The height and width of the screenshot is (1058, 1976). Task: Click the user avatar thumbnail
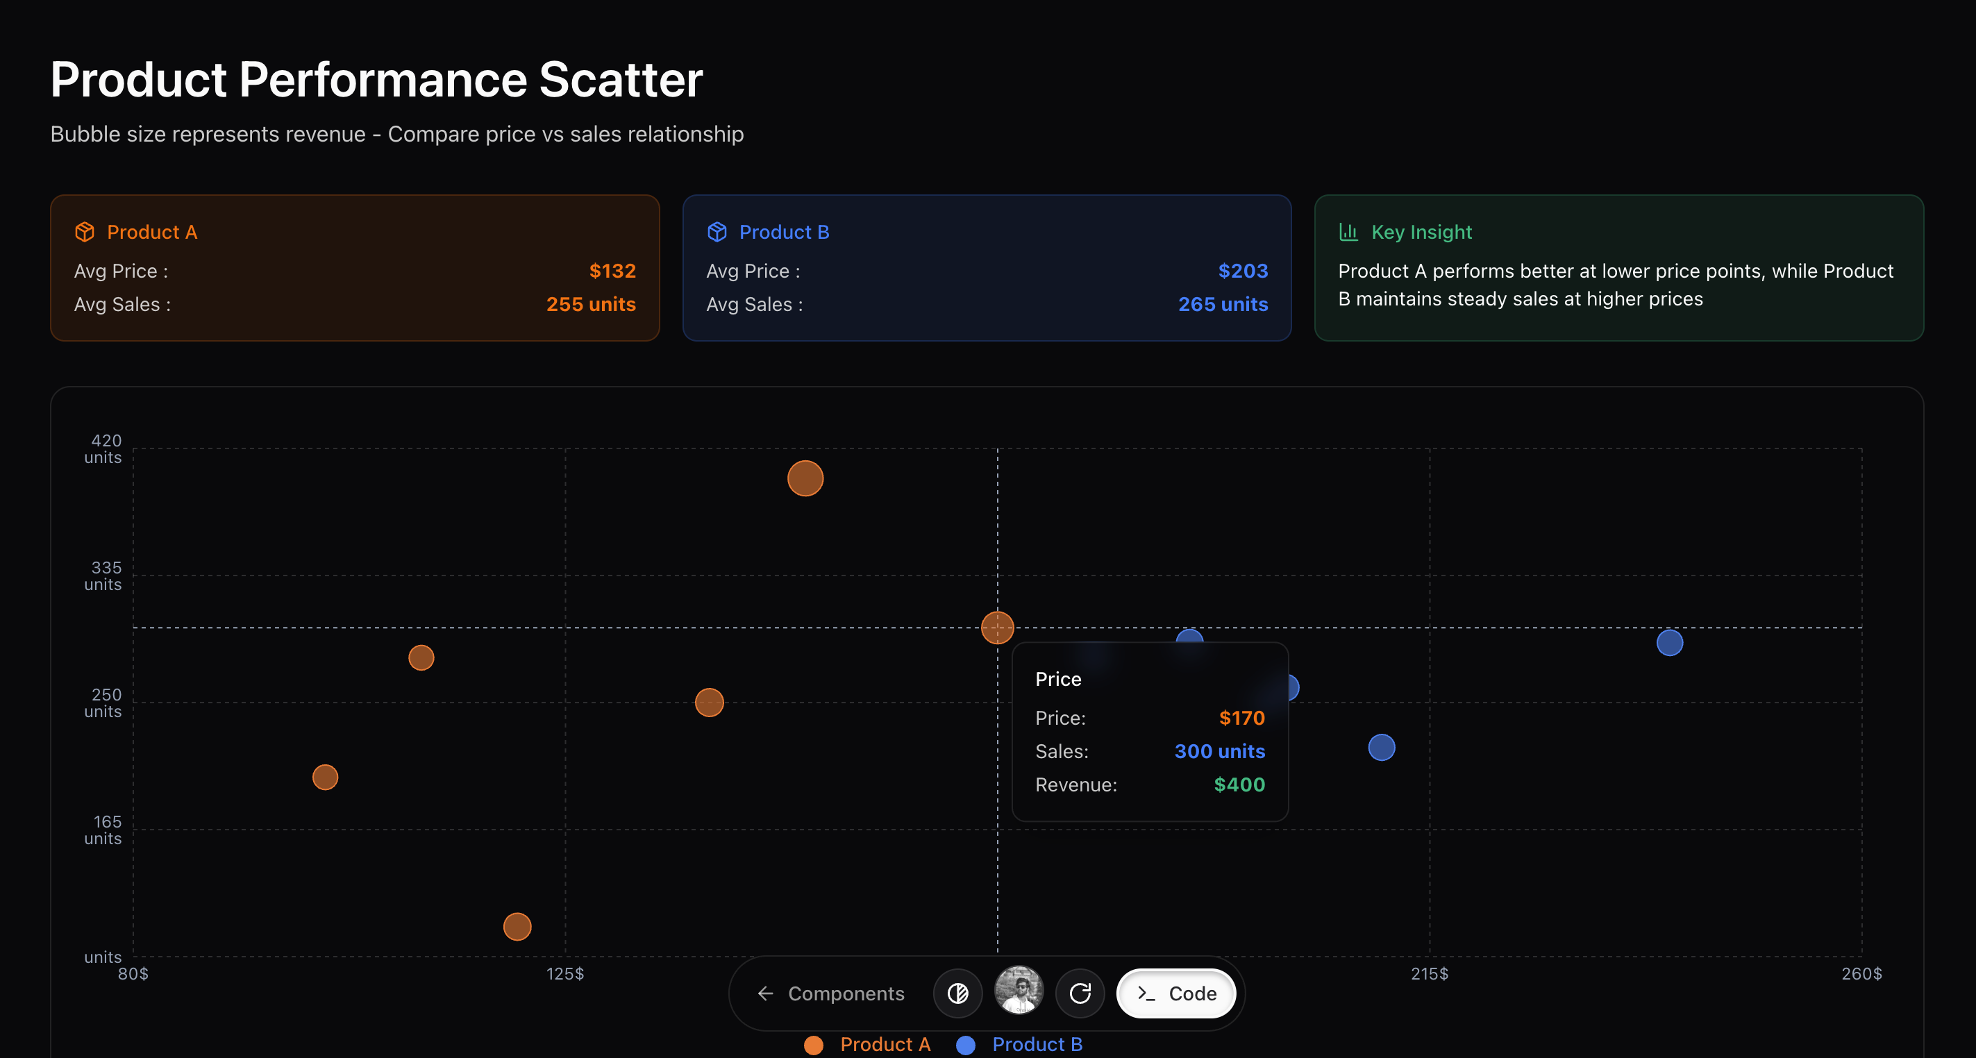[x=1019, y=991]
